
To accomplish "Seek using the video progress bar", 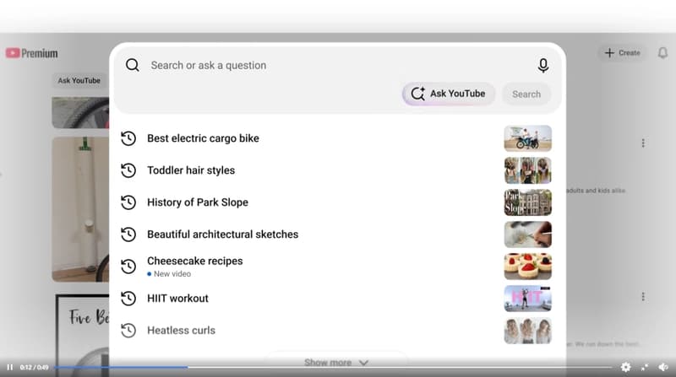I will coord(333,367).
